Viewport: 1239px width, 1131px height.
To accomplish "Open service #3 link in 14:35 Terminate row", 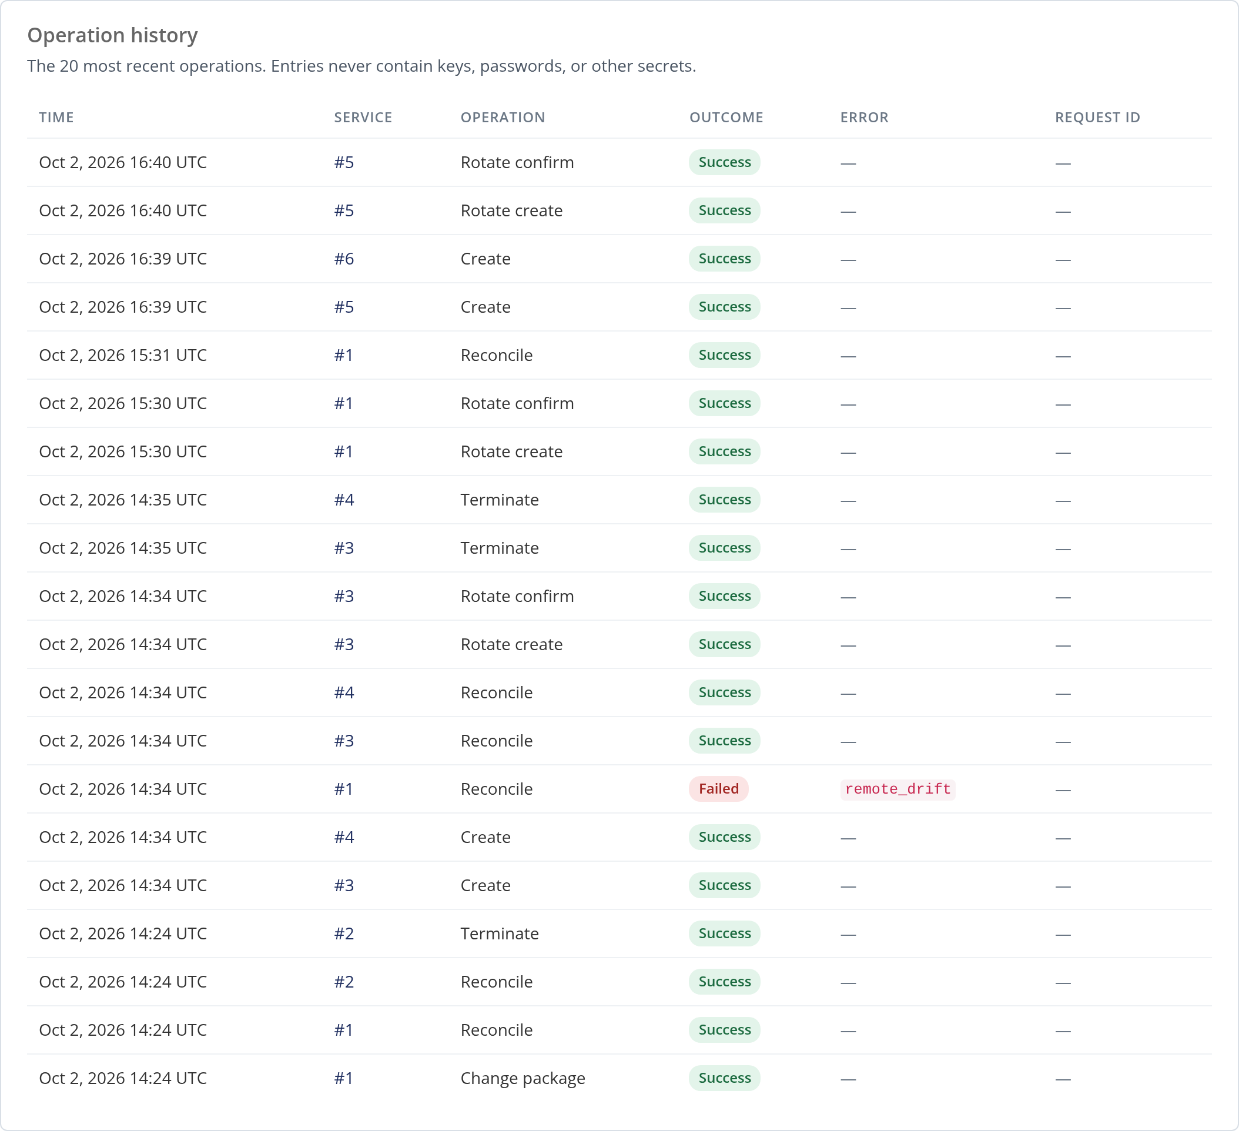I will [x=344, y=548].
